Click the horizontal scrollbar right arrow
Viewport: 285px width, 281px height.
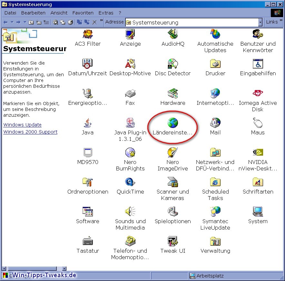coord(64,268)
